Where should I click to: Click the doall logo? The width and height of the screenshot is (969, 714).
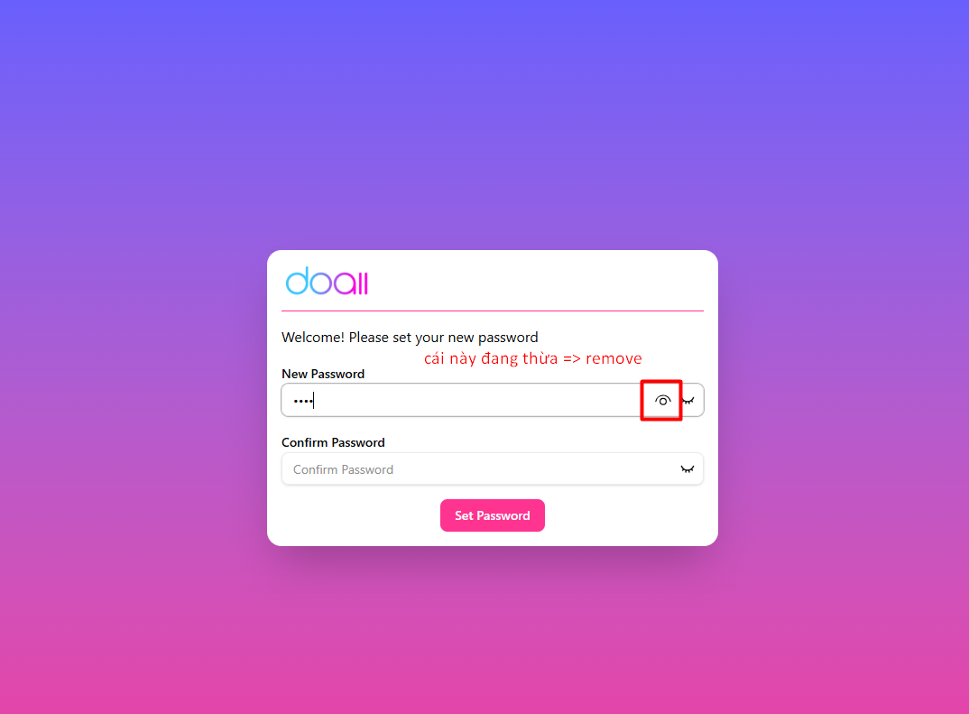click(x=327, y=282)
